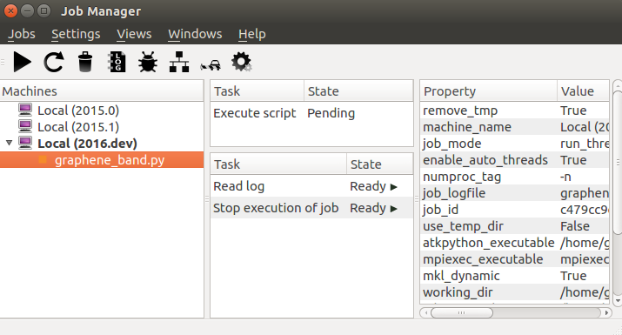Click the computer icon beside Local (2015.0)

[x=25, y=110]
